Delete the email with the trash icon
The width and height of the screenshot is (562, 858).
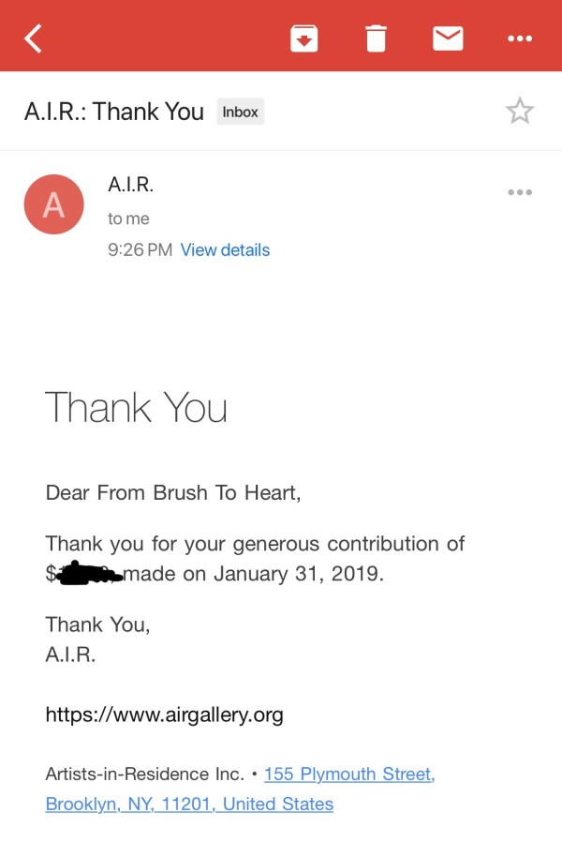pos(376,38)
